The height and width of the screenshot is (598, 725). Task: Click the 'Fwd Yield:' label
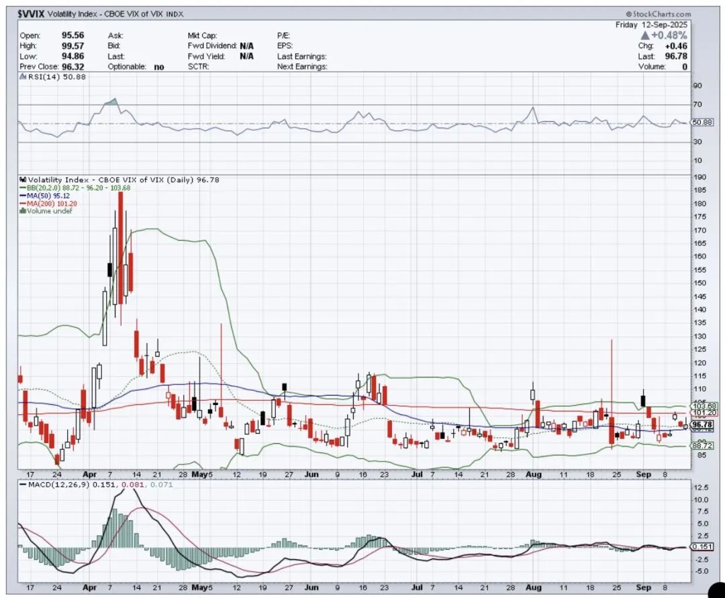(206, 56)
